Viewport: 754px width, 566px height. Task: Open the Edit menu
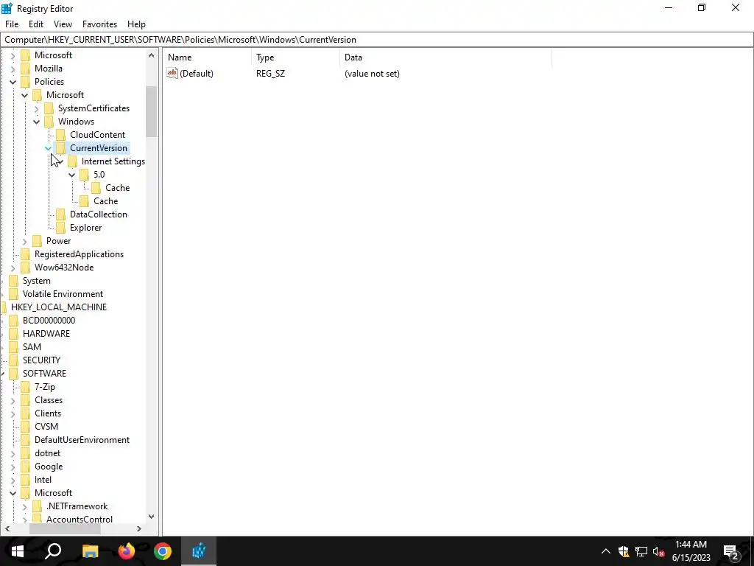coord(36,24)
